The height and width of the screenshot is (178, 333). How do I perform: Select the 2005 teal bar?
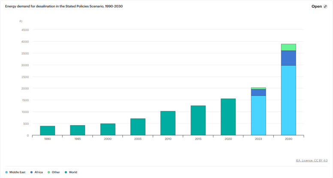[x=138, y=127]
